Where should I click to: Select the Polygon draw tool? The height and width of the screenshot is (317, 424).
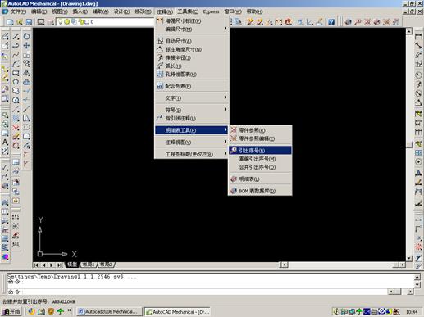click(16, 82)
